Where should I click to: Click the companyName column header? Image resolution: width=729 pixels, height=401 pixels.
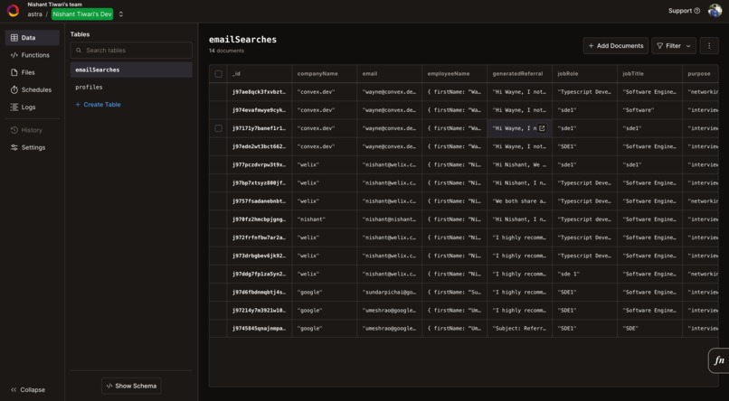324,74
